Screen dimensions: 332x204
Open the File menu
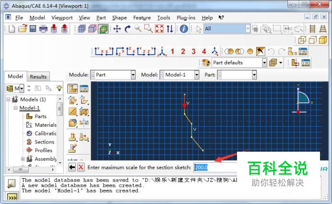pyautogui.click(x=19, y=18)
